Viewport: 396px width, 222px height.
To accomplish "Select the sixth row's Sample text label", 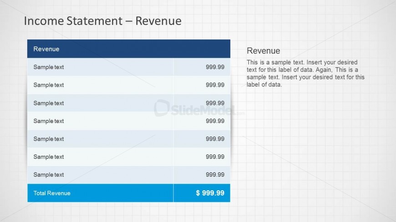I will pyautogui.click(x=49, y=157).
